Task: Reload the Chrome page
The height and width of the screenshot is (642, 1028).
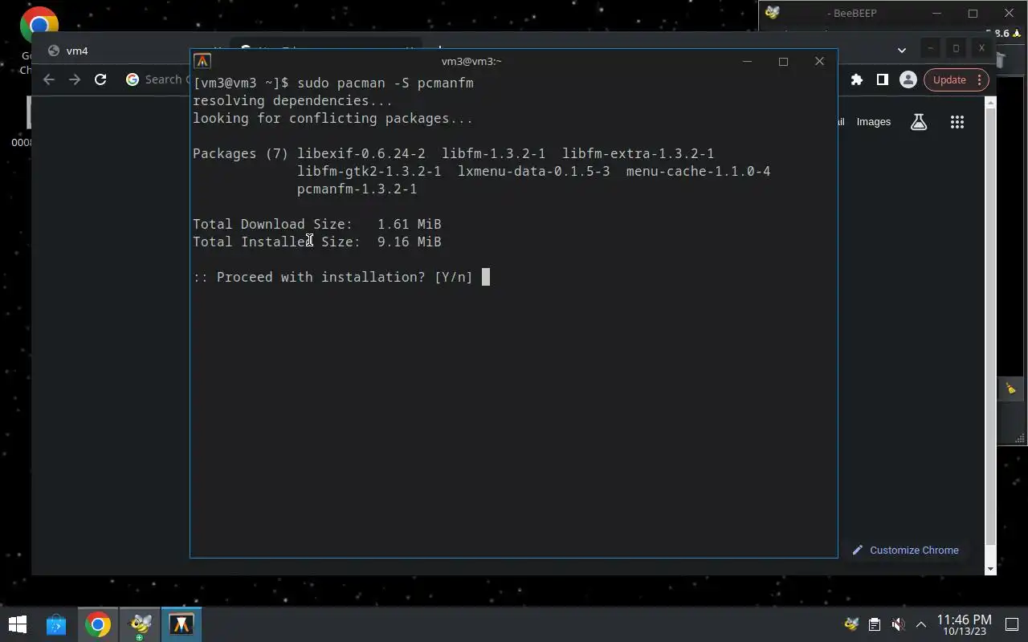Action: coord(100,79)
